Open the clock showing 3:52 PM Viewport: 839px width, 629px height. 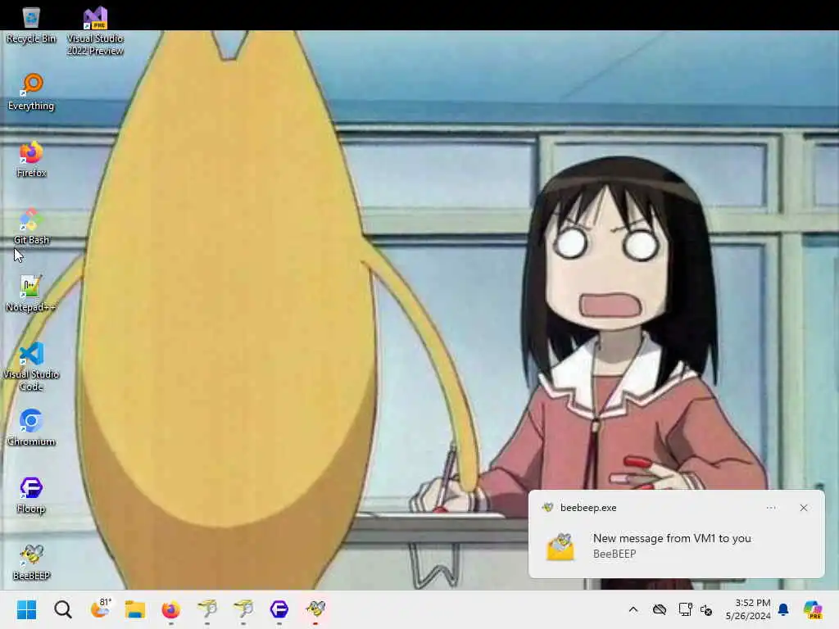748,609
